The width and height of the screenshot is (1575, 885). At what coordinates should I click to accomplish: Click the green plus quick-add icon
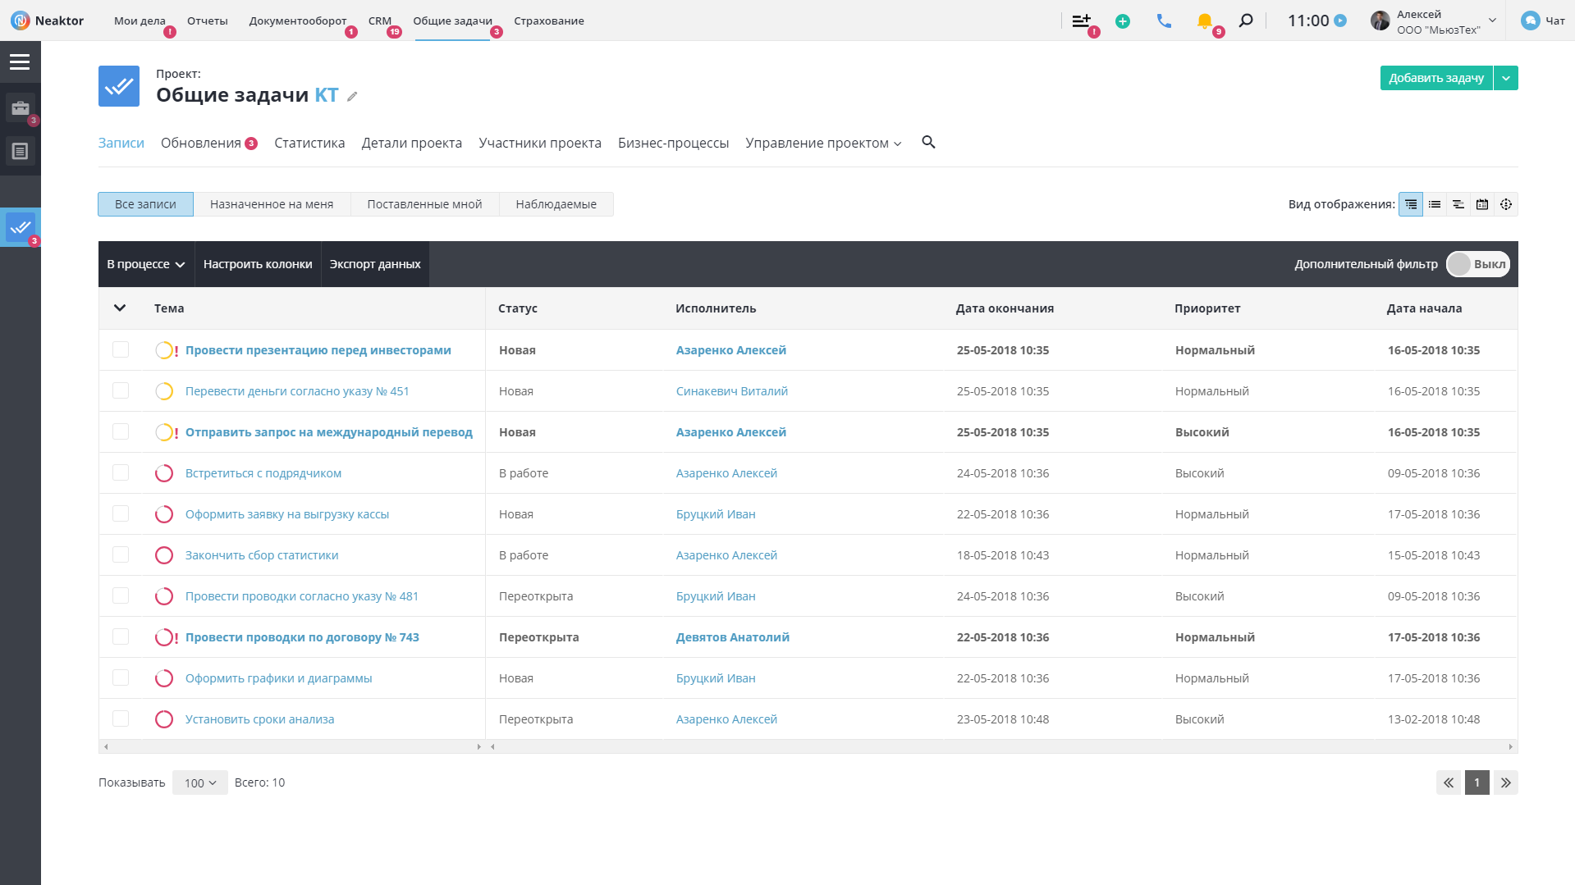pyautogui.click(x=1123, y=21)
